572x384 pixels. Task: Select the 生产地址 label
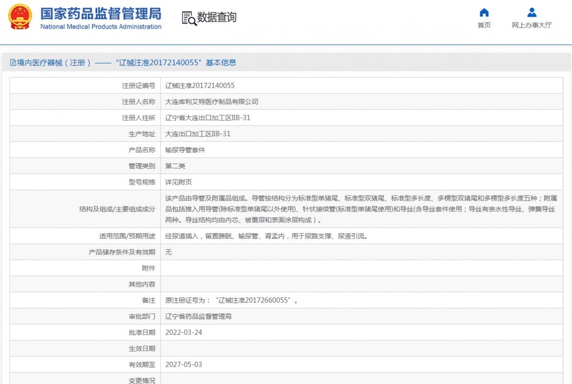tap(142, 134)
